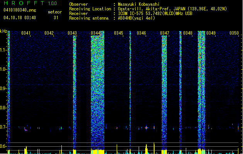Click the ICOM IC-575 receiver text
243x154 pixels.
click(155, 13)
